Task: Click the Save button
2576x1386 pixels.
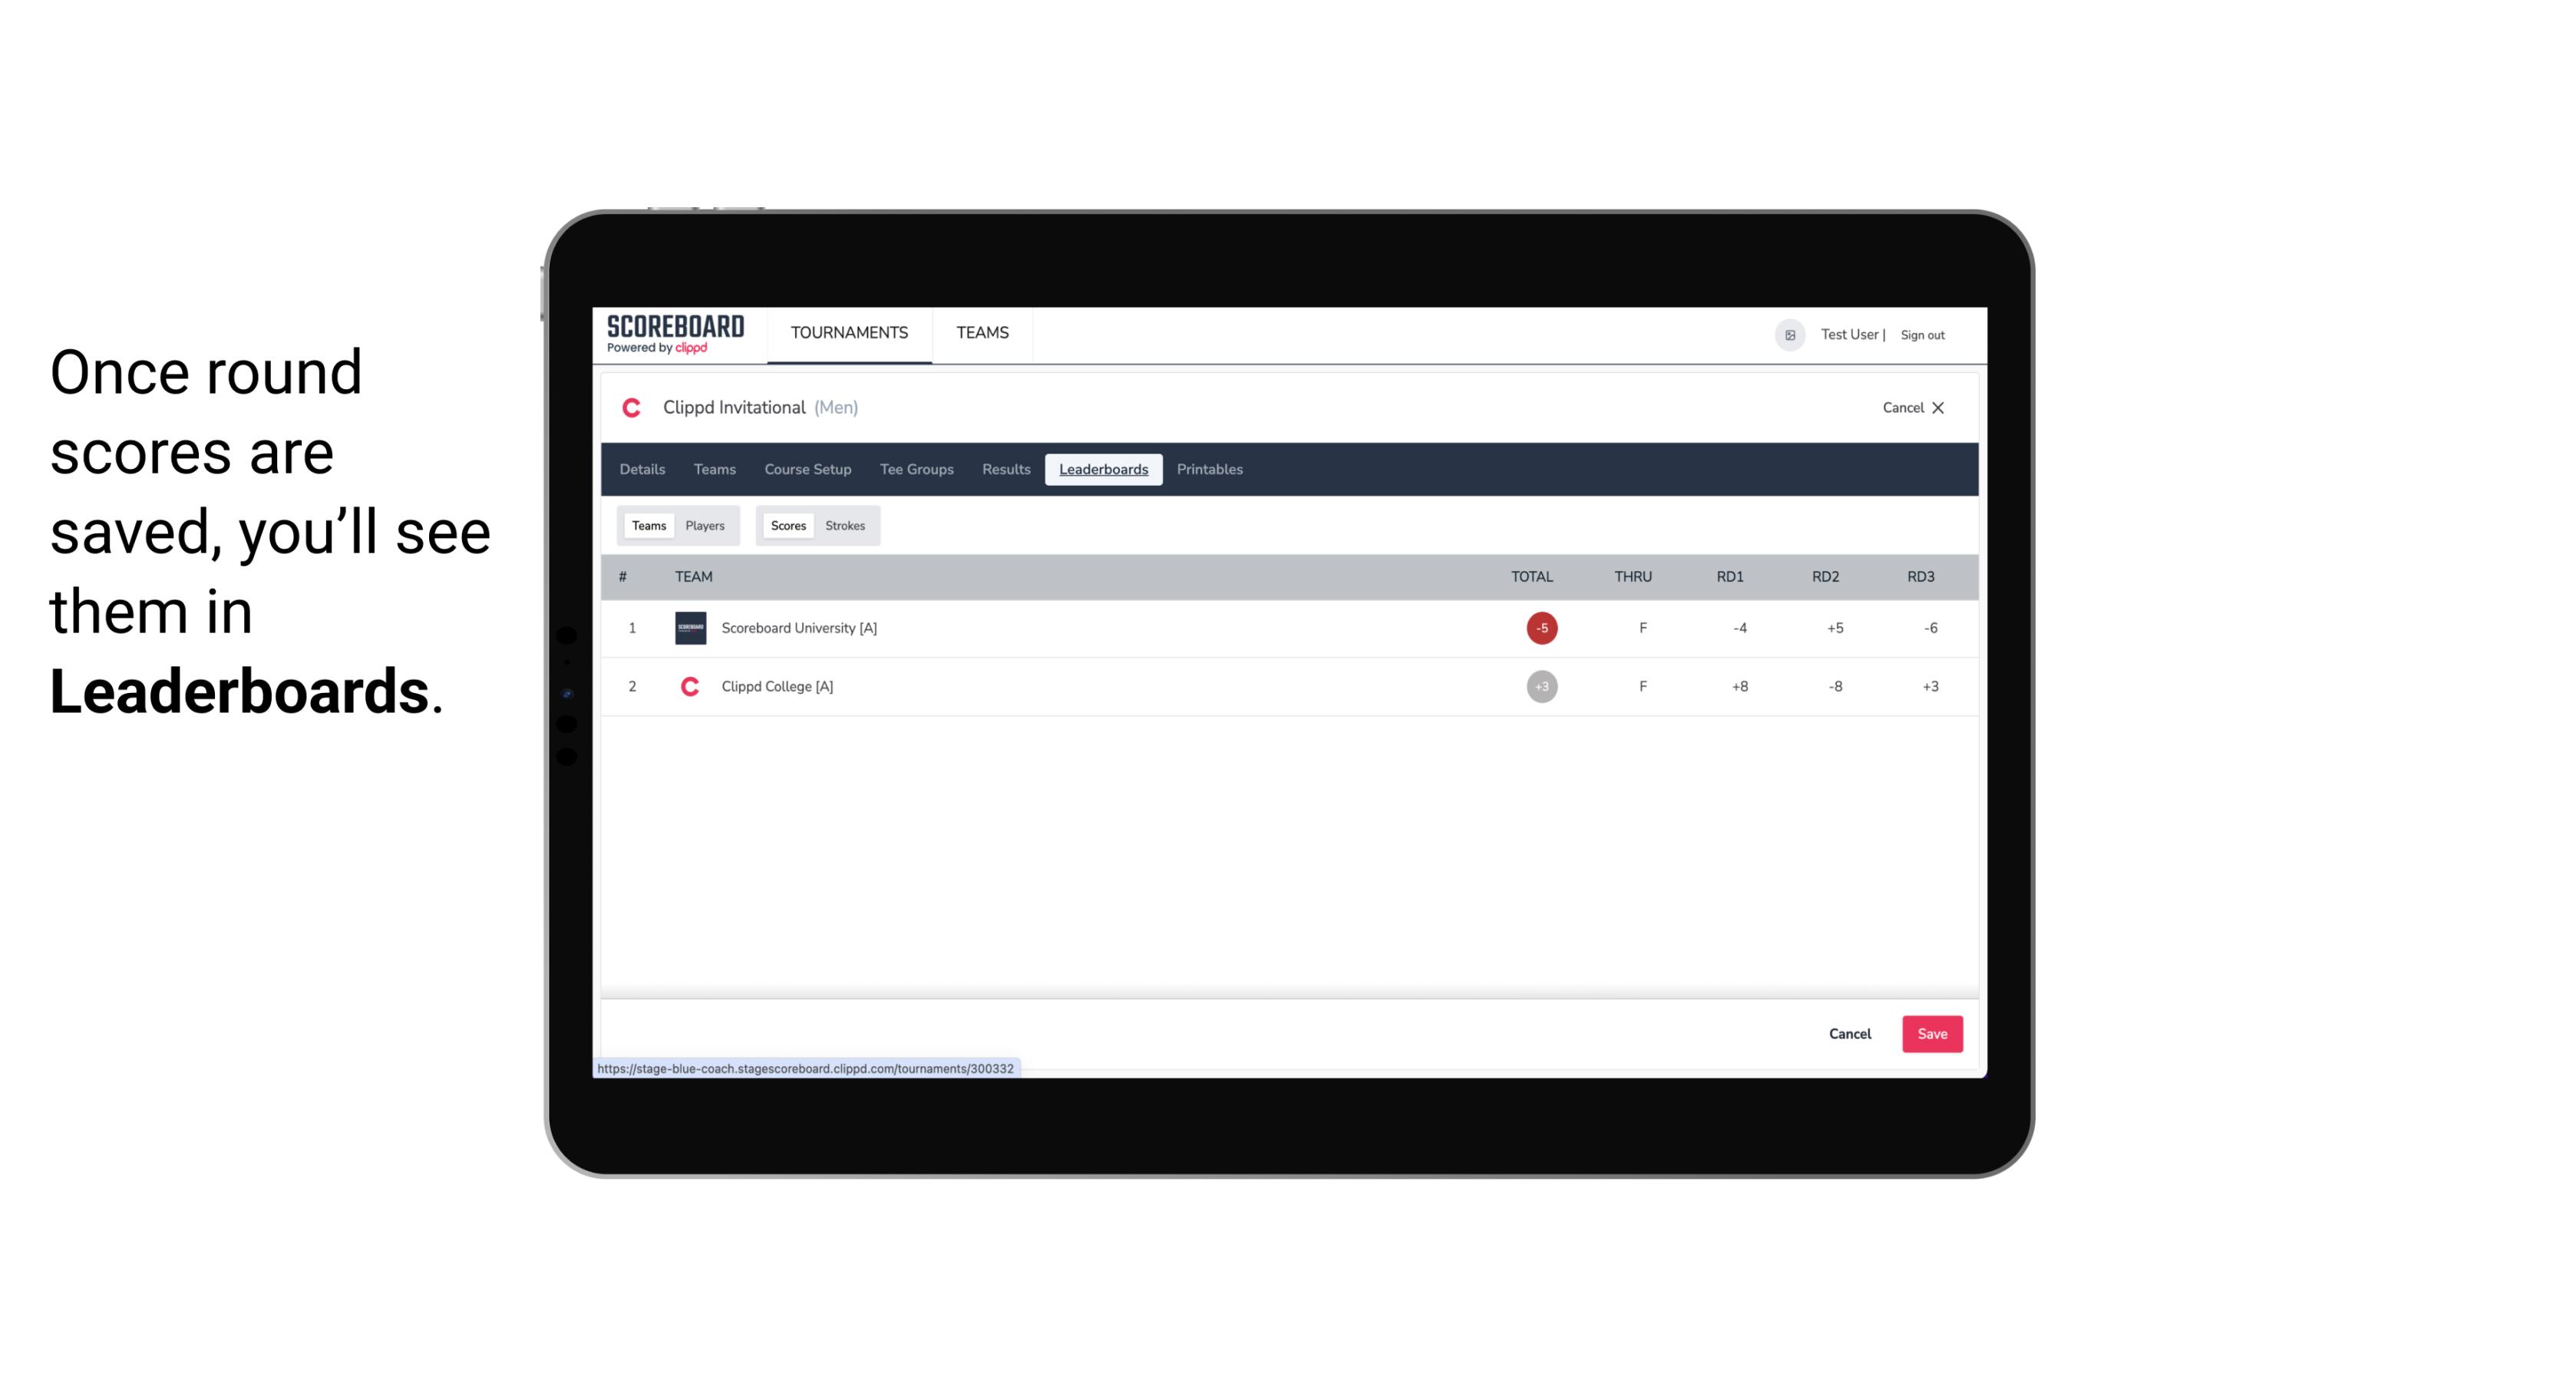Action: pos(1930,1033)
